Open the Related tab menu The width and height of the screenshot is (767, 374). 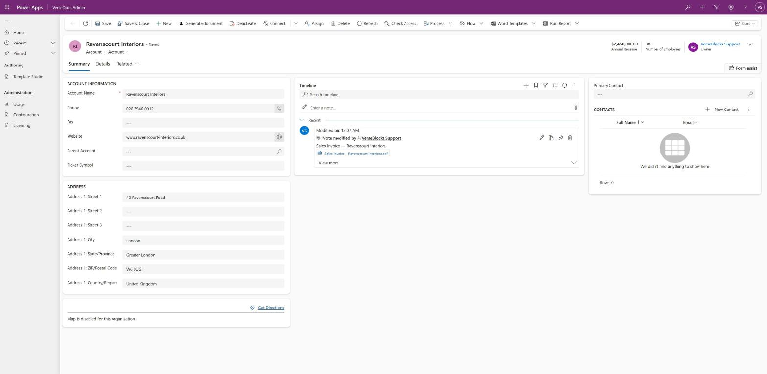(127, 64)
